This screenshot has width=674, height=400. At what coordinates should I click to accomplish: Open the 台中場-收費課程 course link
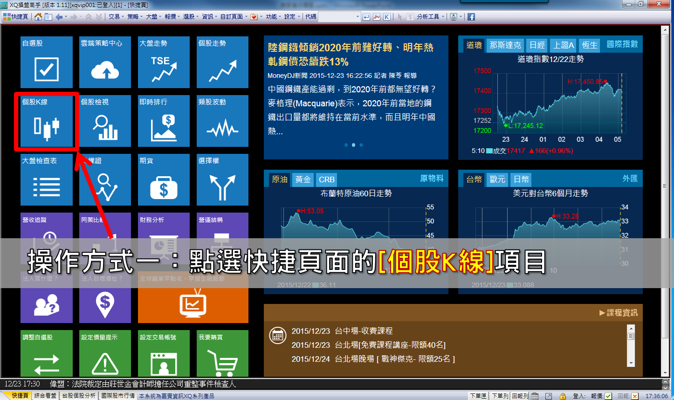364,331
